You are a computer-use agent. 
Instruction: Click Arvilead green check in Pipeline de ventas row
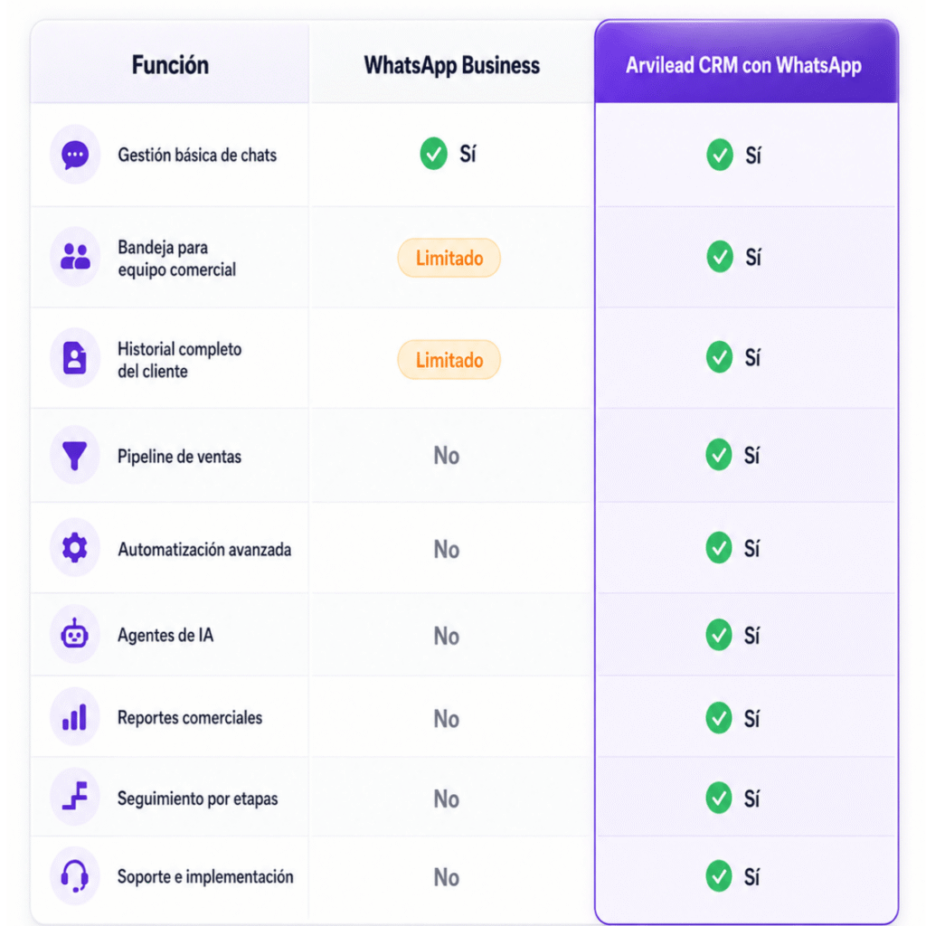[719, 455]
